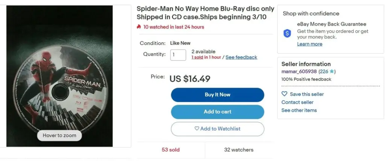Click the 226 feedback score
The image size is (385, 161).
pyautogui.click(x=324, y=71)
